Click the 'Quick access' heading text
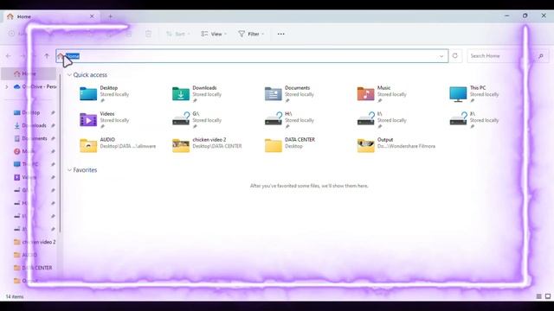This screenshot has width=554, height=311. pyautogui.click(x=90, y=75)
